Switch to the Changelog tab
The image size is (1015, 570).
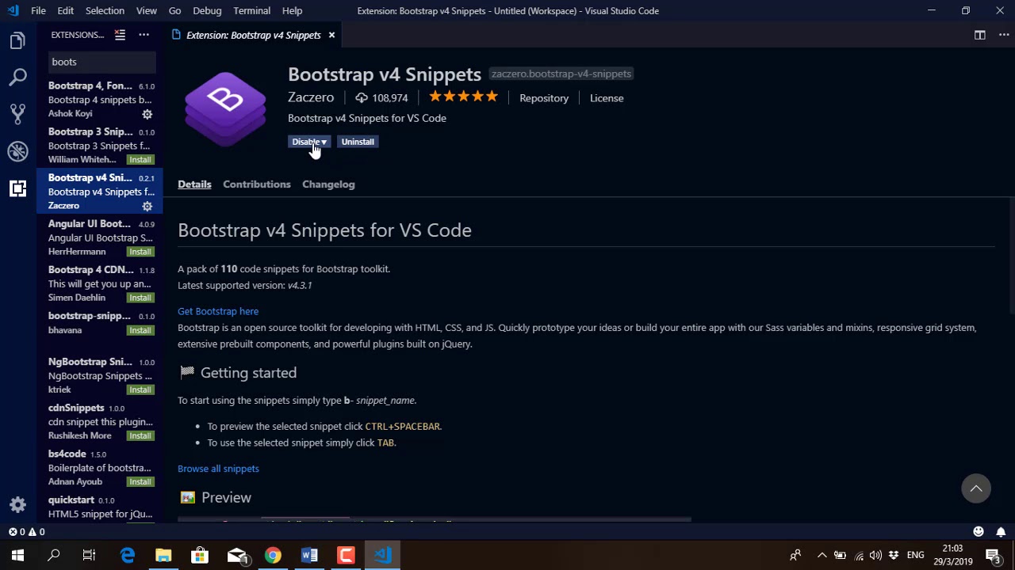point(328,184)
